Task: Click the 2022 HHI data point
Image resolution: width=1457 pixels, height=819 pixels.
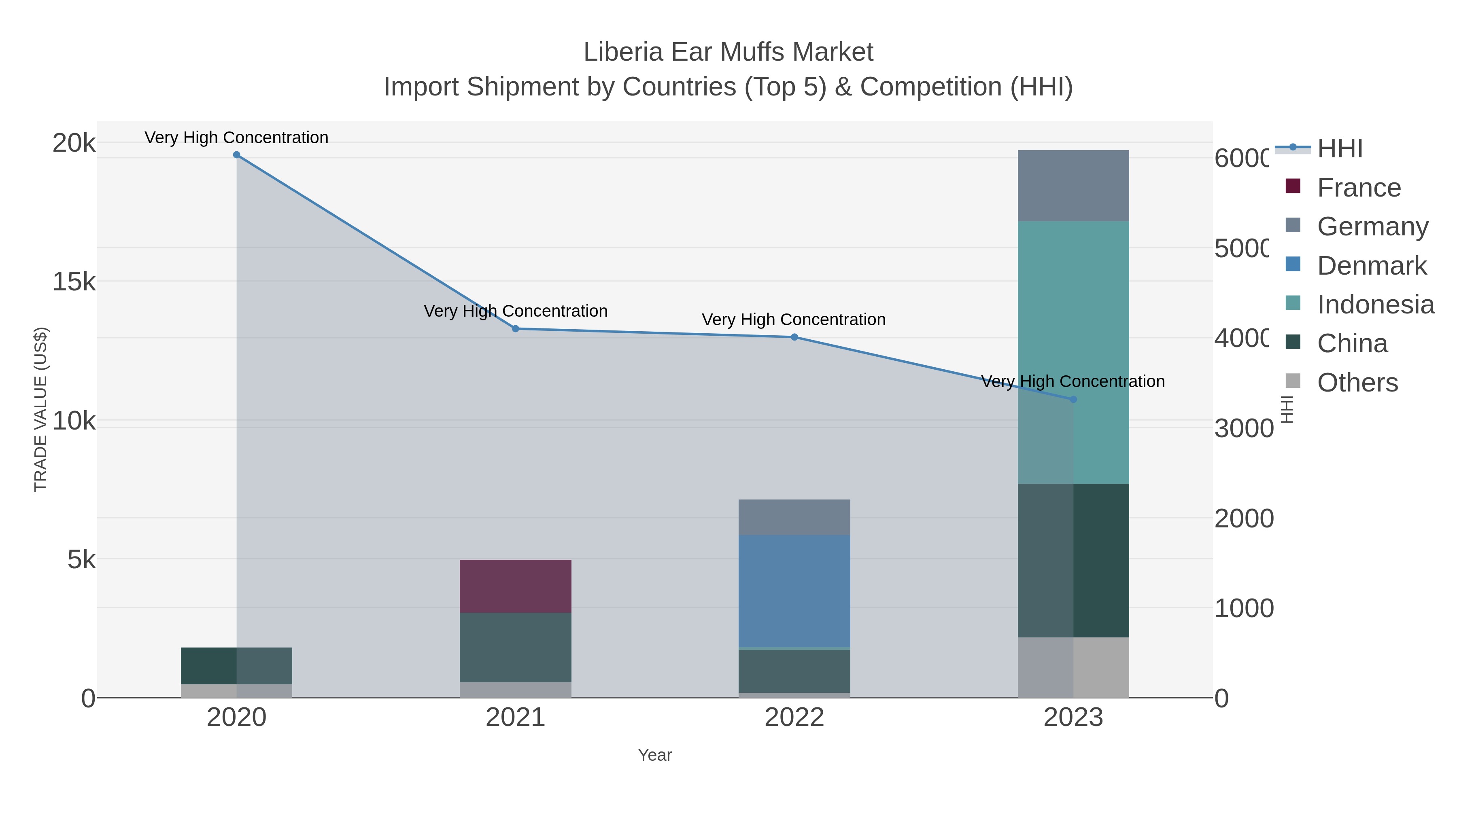Action: pyautogui.click(x=794, y=337)
